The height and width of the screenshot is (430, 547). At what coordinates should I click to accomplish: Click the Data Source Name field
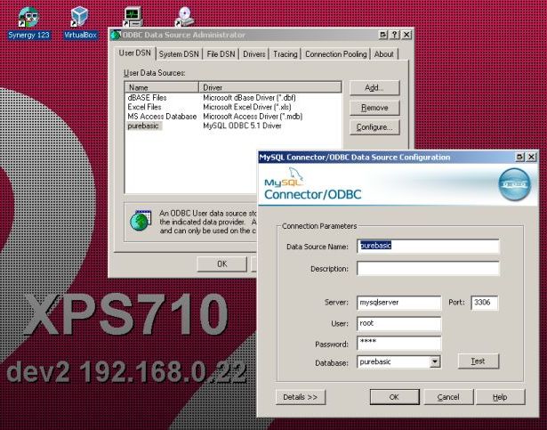click(428, 247)
